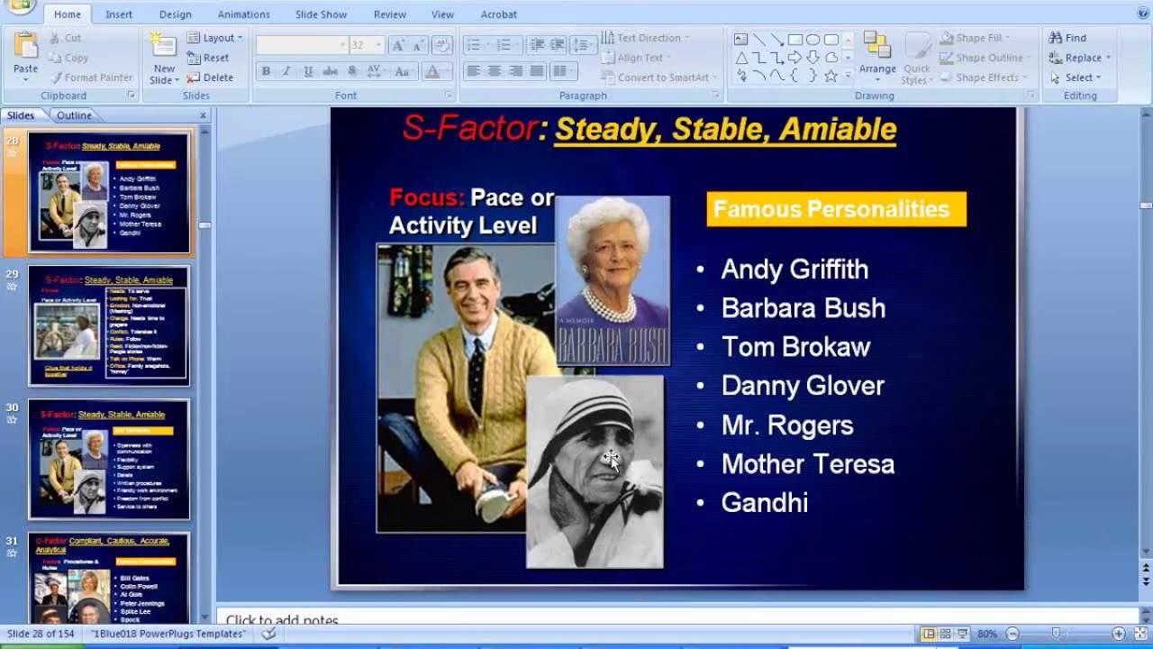This screenshot has height=649, width=1153.
Task: Reset the slide layout
Action: (x=208, y=58)
